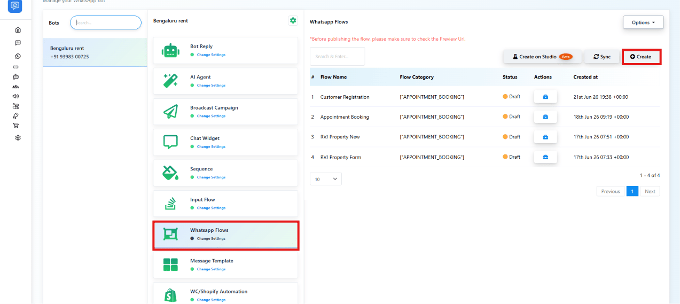Select page 1 in pagination
Screen dimensions: 680x304
(x=632, y=191)
